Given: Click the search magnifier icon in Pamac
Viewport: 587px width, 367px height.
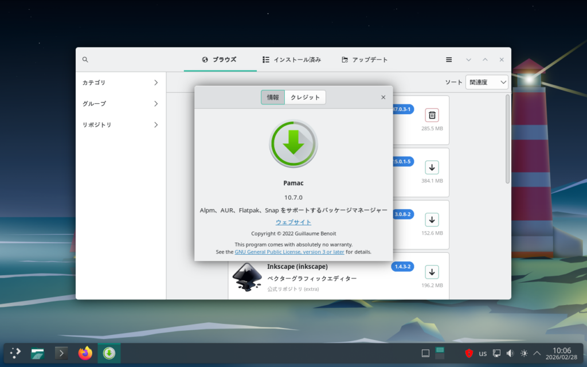Looking at the screenshot, I should (x=85, y=60).
